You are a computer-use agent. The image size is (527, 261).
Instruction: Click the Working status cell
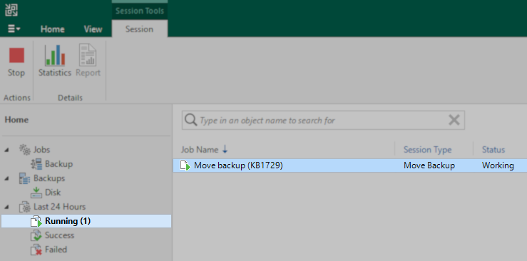pos(498,165)
